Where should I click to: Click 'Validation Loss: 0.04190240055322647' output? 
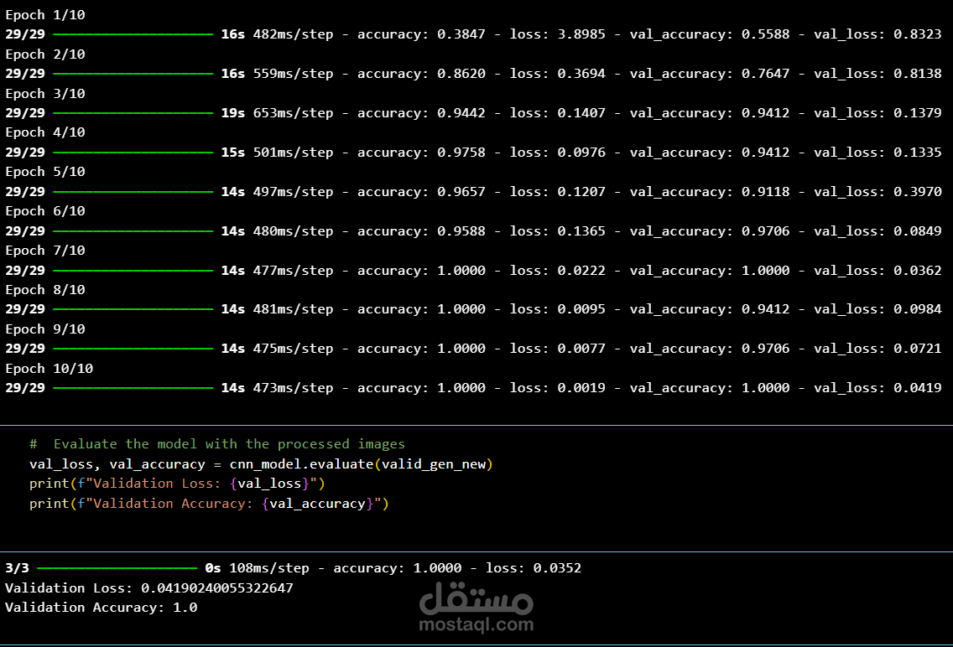coord(149,588)
